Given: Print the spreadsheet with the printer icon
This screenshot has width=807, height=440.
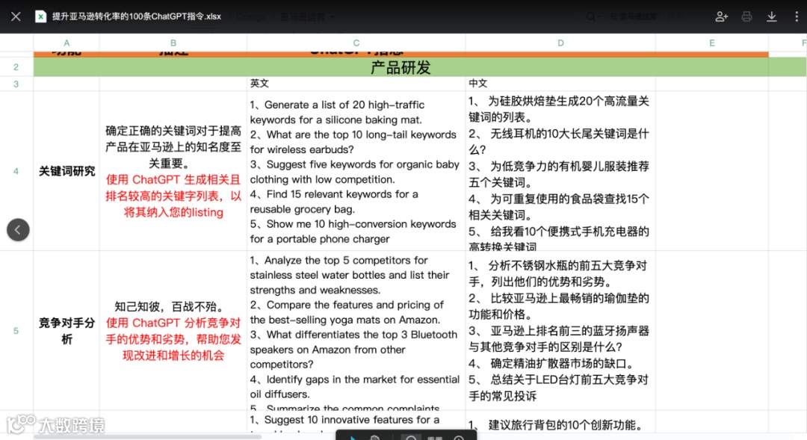Looking at the screenshot, I should pos(746,16).
